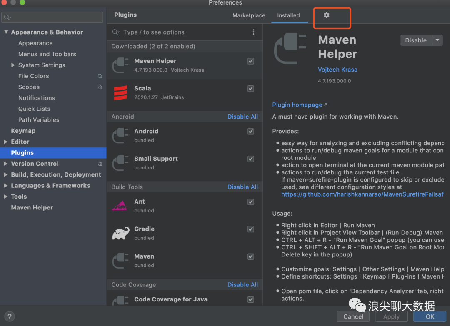450x326 pixels.
Task: Click the plugin search magnifier icon
Action: [116, 32]
